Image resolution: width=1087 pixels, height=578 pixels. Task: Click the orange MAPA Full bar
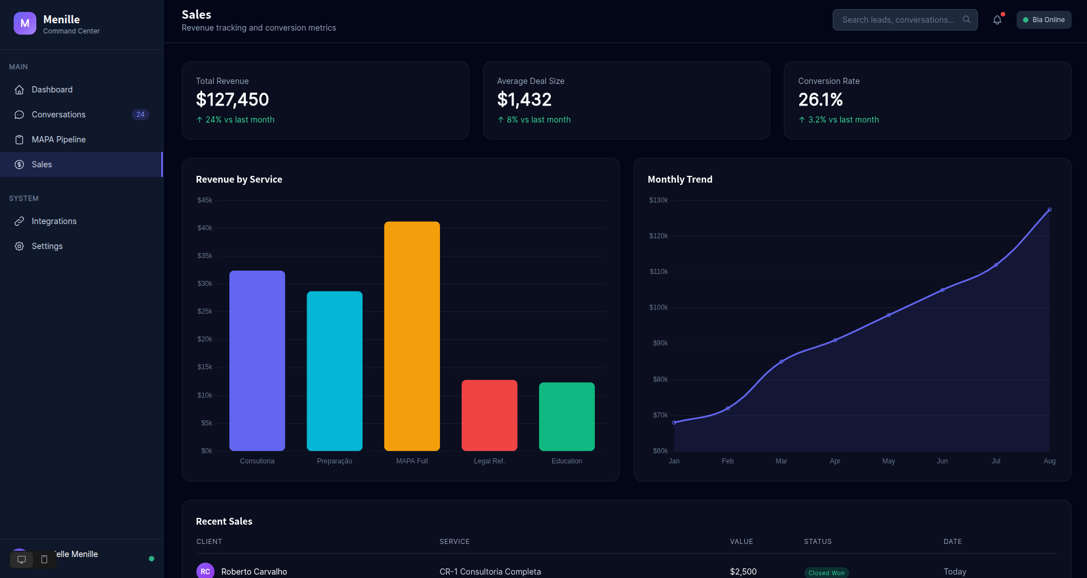click(x=412, y=336)
